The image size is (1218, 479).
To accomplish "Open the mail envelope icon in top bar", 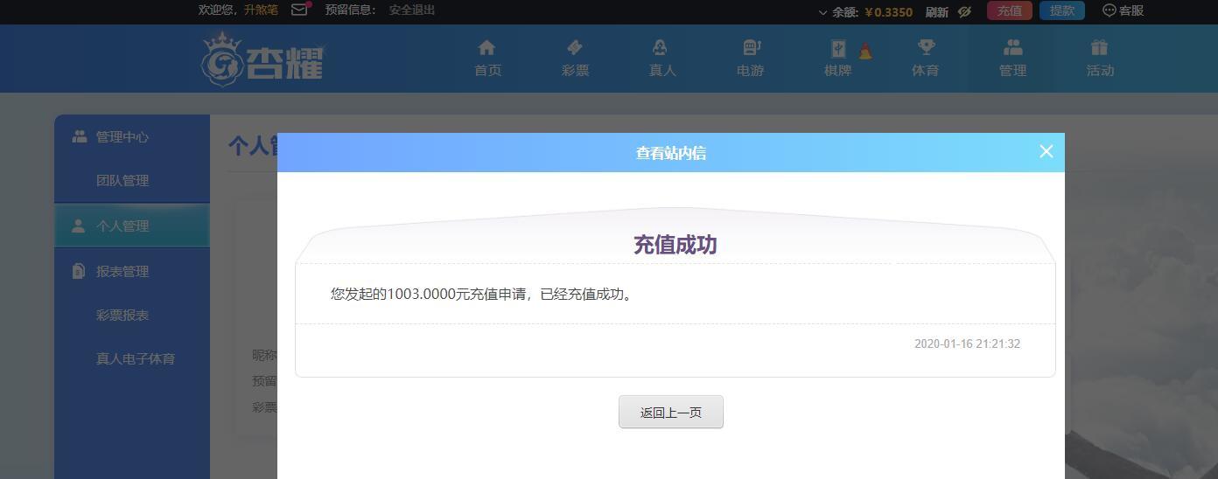I will (x=300, y=10).
